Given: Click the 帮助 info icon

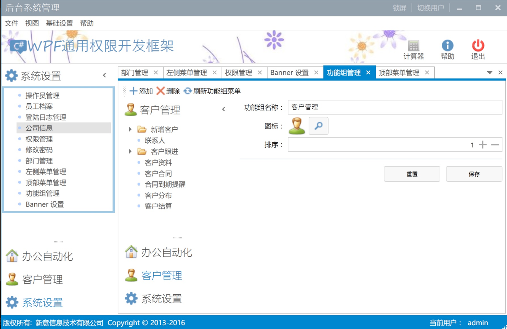Looking at the screenshot, I should click(x=448, y=46).
